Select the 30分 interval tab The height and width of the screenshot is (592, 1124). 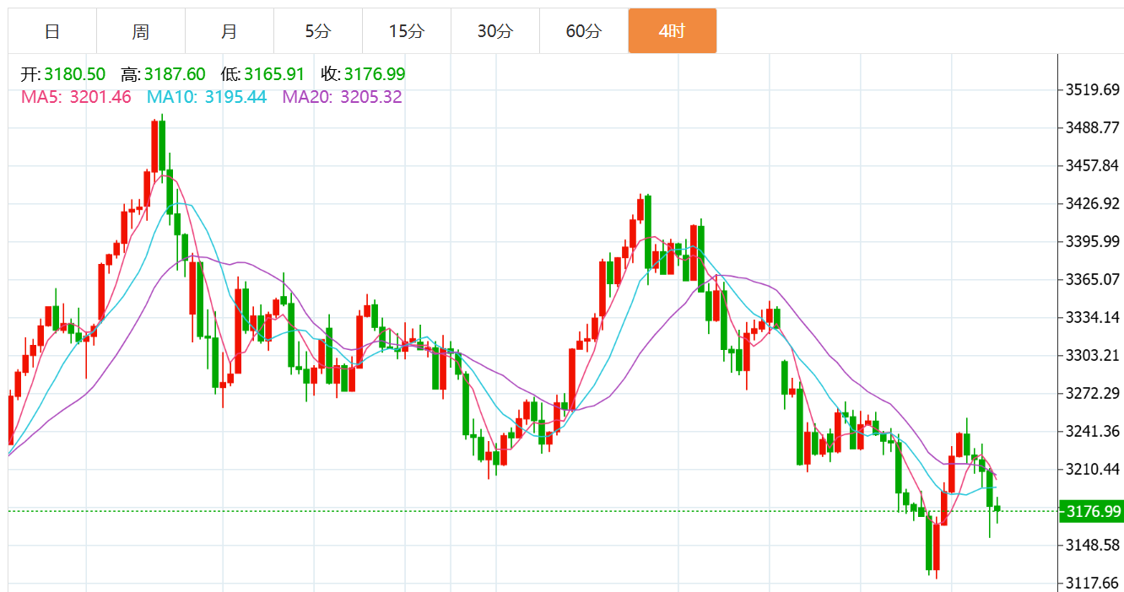(x=495, y=31)
